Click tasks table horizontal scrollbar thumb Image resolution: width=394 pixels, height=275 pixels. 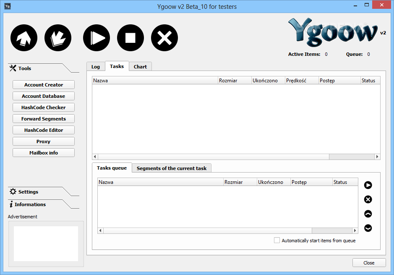coord(213,157)
